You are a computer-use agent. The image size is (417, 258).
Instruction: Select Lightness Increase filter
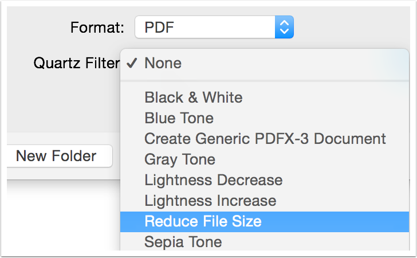click(x=210, y=201)
